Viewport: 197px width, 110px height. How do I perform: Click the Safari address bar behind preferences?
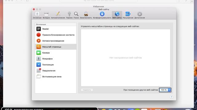click(98, 1)
